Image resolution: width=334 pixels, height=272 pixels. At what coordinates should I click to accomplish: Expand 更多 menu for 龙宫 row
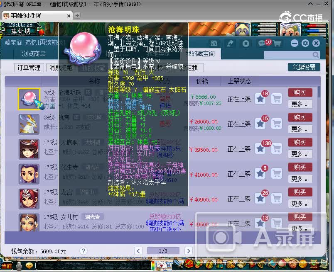(300, 204)
